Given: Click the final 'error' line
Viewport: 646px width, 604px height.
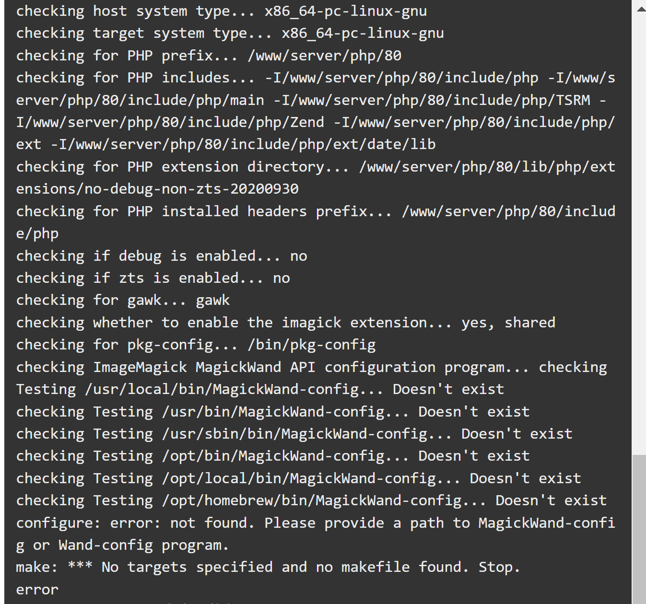Looking at the screenshot, I should pyautogui.click(x=37, y=590).
